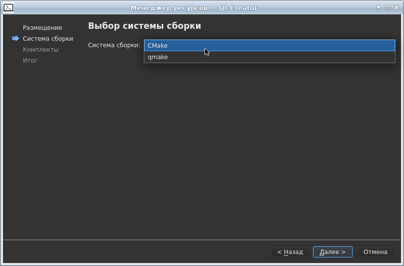Cancel the wizard with Отмена
This screenshot has width=404, height=266.
tap(375, 252)
